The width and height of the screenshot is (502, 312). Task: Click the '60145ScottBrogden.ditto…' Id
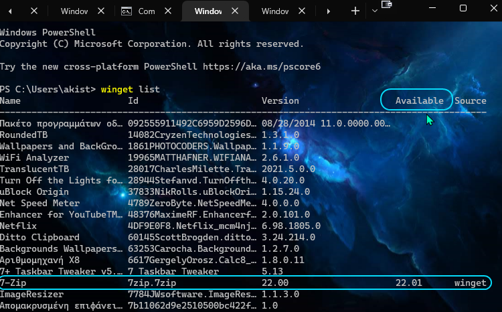pos(192,238)
